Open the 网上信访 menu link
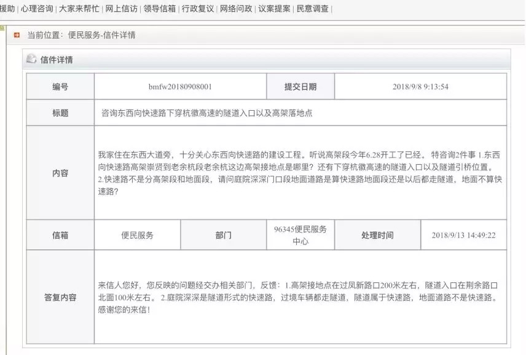Viewport: 526px width, 355px height. [x=122, y=9]
